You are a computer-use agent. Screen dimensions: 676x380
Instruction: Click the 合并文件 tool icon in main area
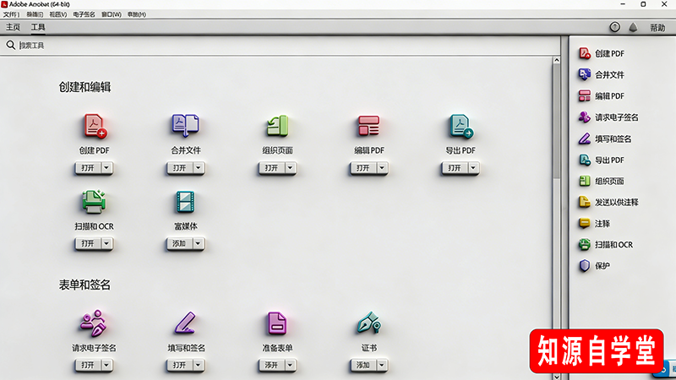pyautogui.click(x=185, y=125)
